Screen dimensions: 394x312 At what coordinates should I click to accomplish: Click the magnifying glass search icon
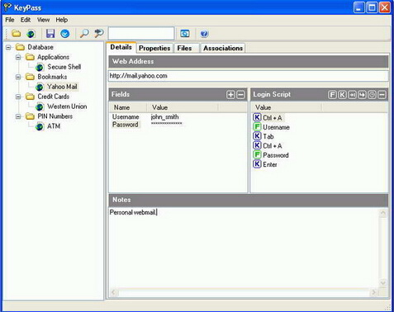pyautogui.click(x=84, y=34)
